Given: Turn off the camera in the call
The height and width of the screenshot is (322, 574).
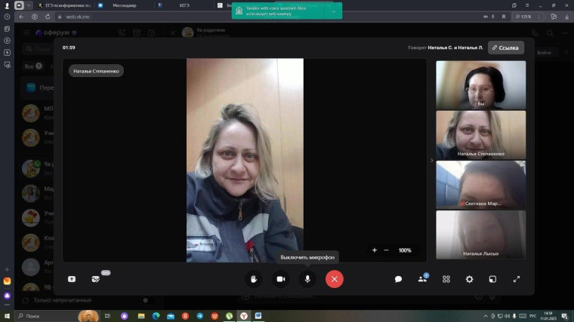Looking at the screenshot, I should [281, 279].
